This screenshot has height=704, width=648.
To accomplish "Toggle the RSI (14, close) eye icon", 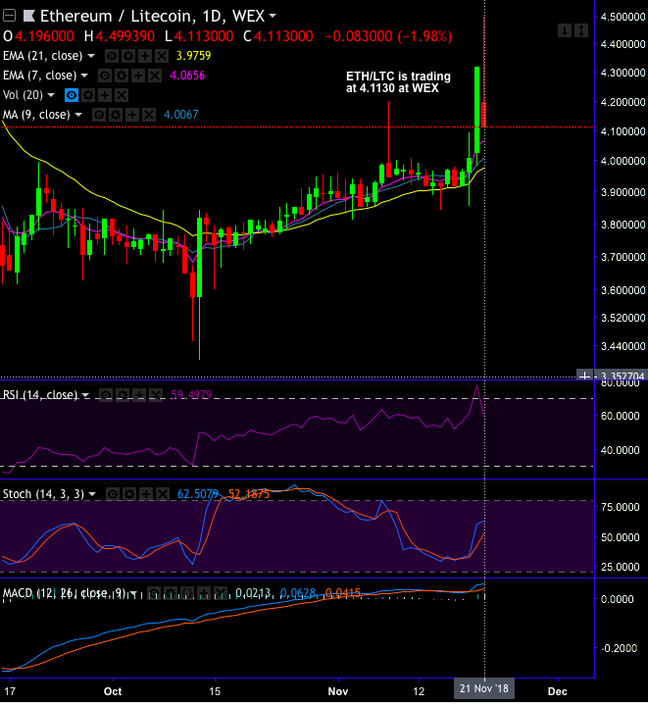I will point(106,395).
